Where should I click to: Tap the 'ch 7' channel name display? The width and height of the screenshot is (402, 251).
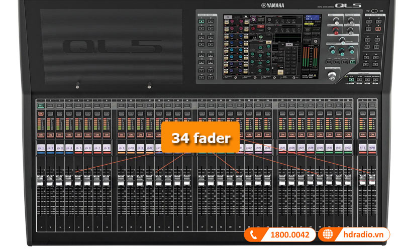click(97, 148)
